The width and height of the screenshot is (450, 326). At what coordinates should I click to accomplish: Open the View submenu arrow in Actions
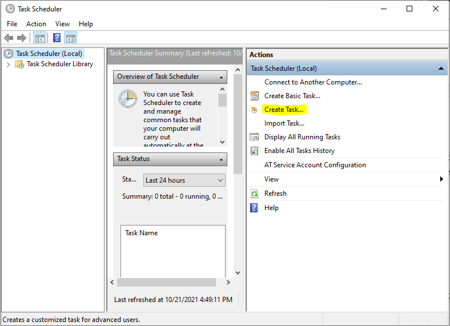441,179
